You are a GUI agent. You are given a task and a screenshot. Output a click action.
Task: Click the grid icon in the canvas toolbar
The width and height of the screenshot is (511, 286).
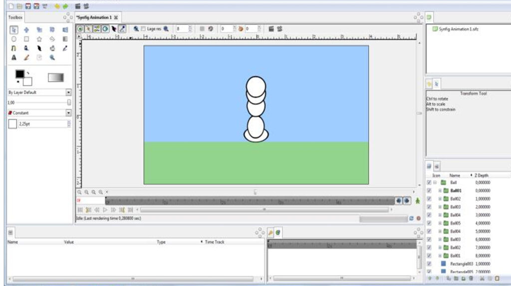point(202,29)
